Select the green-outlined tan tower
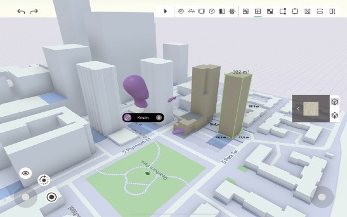This screenshot has height=217, width=347. 235,105
